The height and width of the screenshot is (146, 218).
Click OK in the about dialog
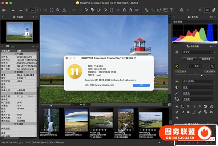pyautogui.click(x=141, y=85)
